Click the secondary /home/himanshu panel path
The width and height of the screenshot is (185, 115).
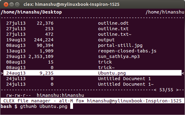165,12
